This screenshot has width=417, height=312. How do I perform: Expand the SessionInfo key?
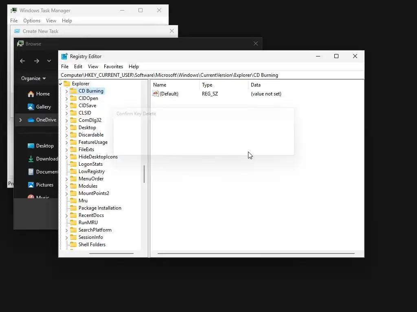point(66,237)
